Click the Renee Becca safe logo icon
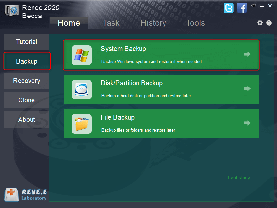 [x=12, y=10]
